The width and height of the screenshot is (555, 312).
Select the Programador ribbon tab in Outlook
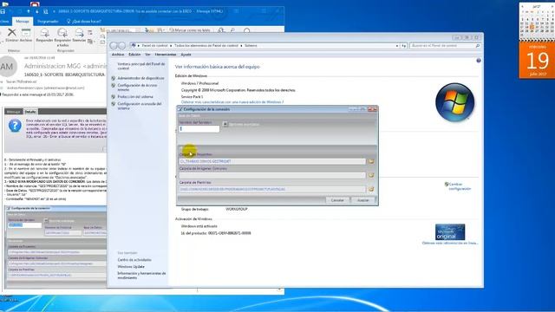coord(48,21)
